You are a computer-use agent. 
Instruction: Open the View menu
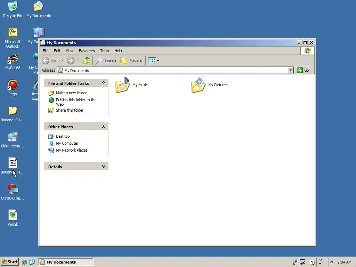70,51
